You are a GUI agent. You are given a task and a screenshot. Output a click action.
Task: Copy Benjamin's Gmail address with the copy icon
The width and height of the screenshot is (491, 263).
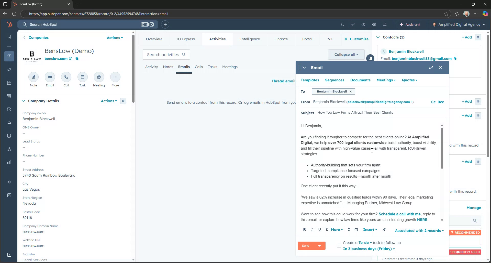click(456, 58)
